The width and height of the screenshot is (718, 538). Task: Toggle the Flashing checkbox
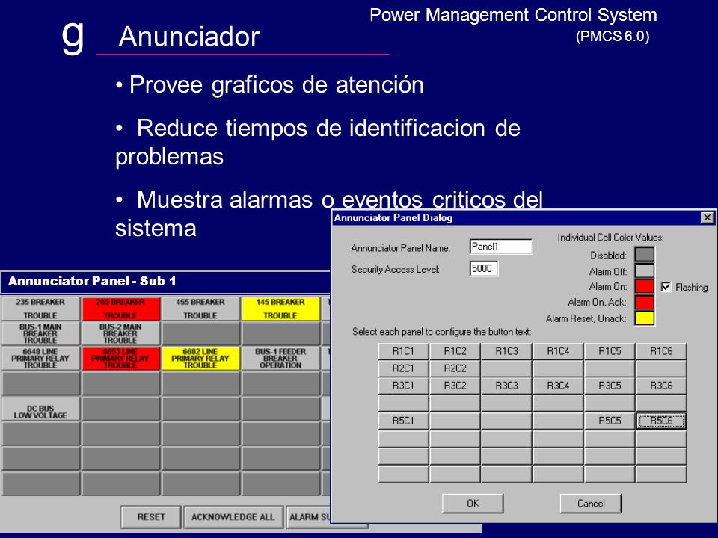(x=666, y=287)
